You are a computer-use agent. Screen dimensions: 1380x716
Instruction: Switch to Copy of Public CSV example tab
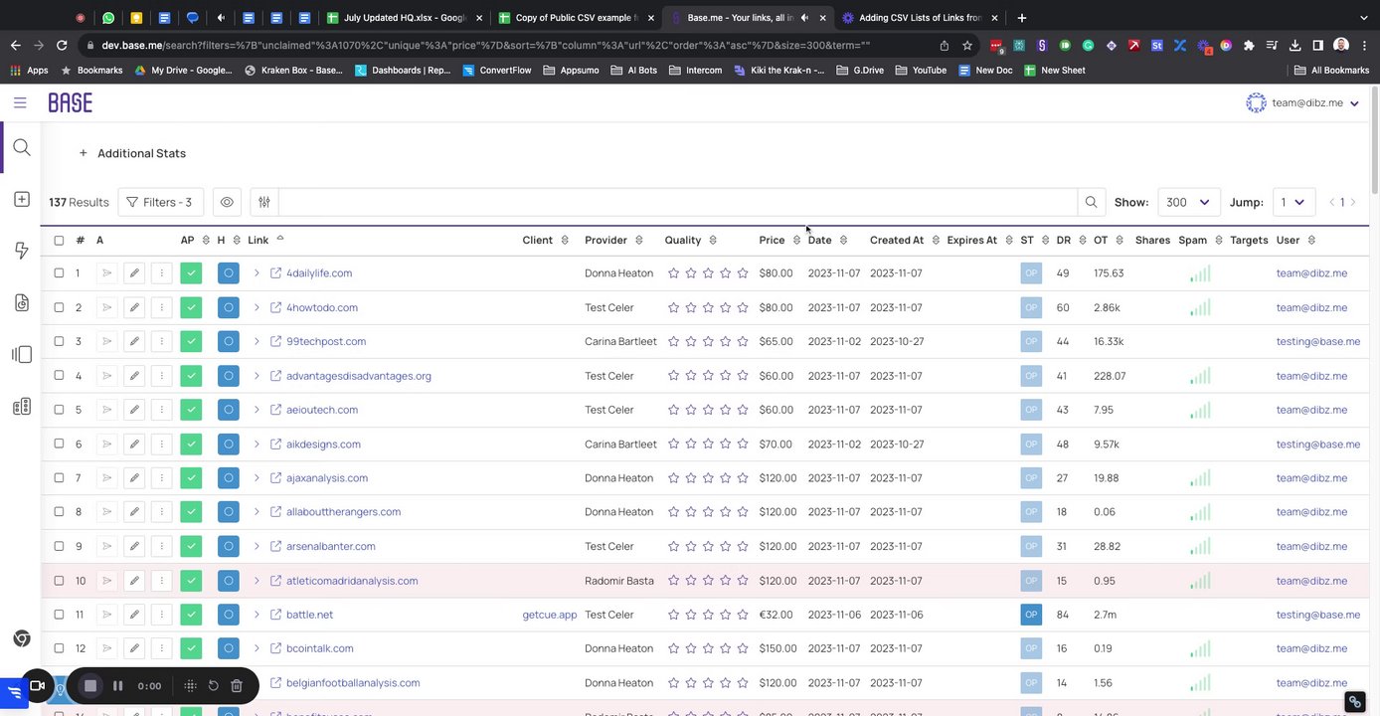[575, 18]
